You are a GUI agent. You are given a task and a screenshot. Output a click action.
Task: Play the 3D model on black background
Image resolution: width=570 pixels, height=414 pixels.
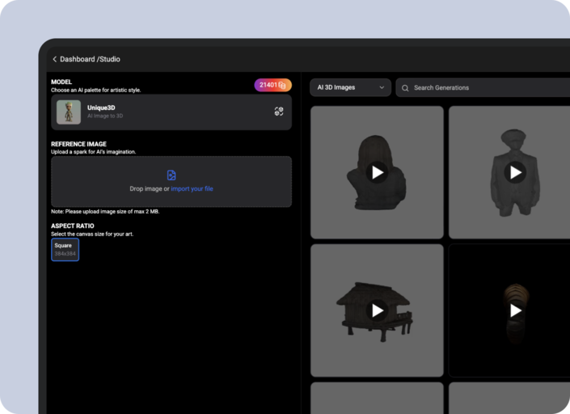pyautogui.click(x=515, y=310)
